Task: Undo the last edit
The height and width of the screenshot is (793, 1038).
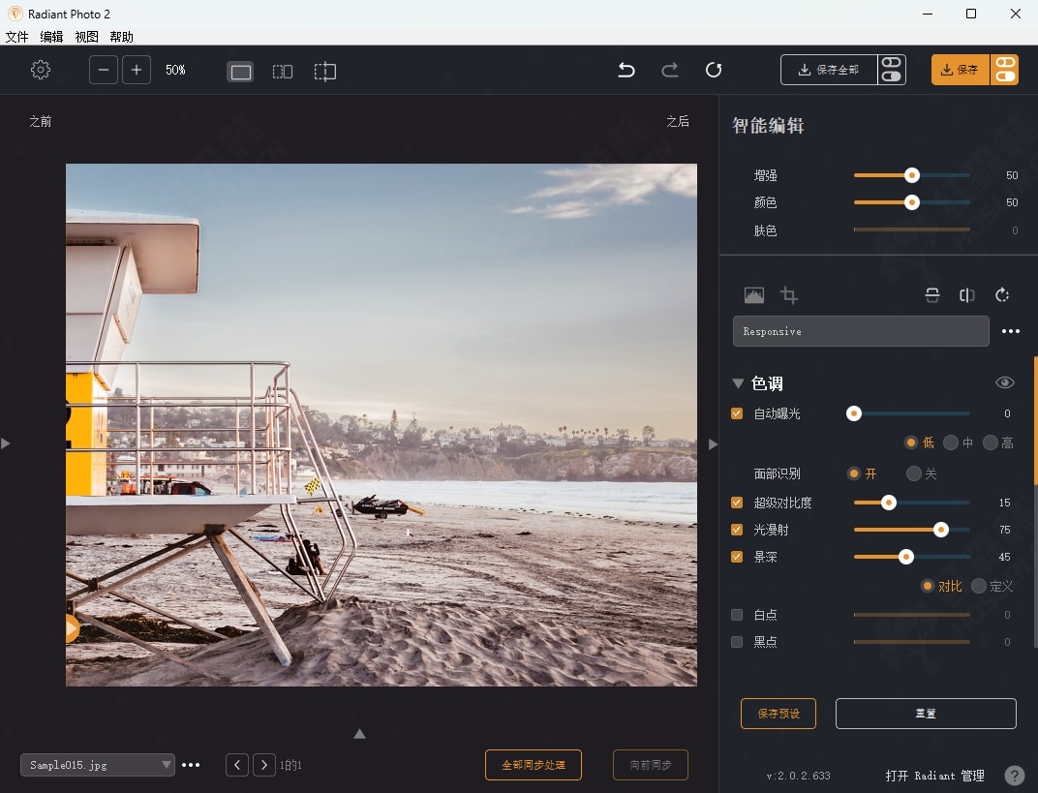Action: coord(626,70)
